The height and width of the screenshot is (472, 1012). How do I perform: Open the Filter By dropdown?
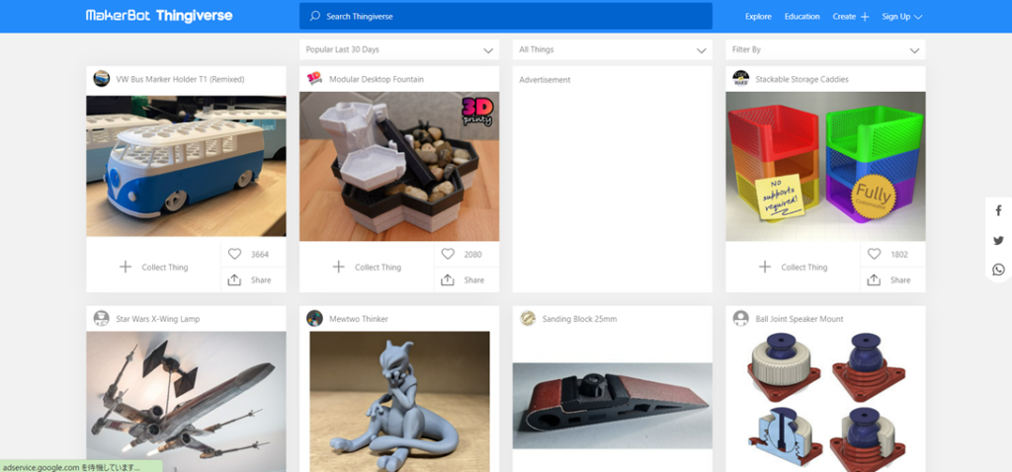(x=825, y=49)
